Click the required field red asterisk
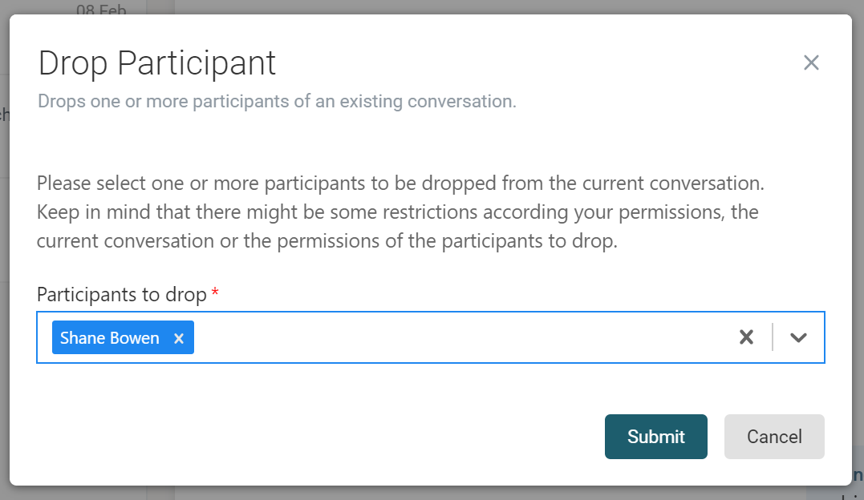 pyautogui.click(x=214, y=292)
